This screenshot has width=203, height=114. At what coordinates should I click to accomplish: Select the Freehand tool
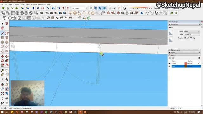tap(7, 33)
